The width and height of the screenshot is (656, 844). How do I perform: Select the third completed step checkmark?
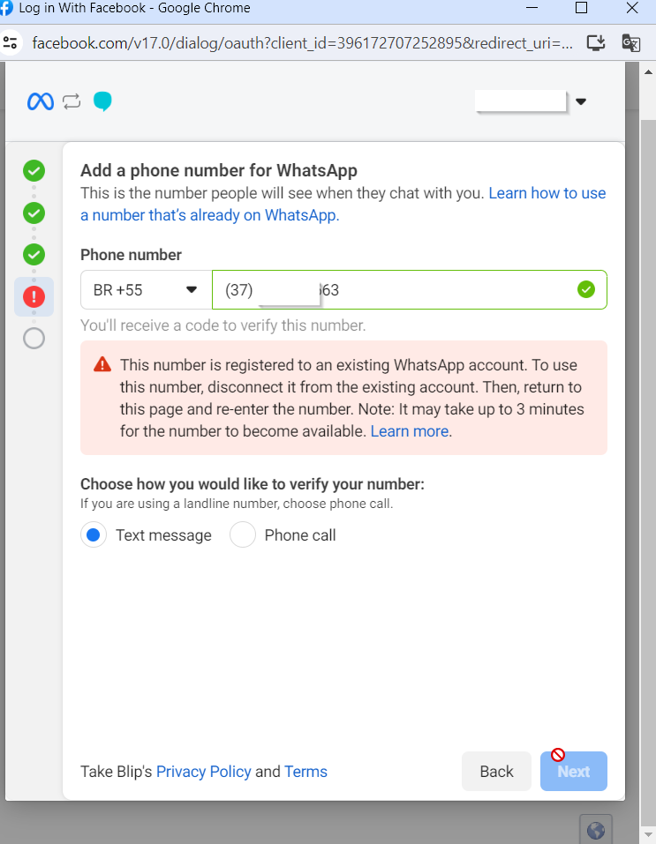click(x=34, y=255)
